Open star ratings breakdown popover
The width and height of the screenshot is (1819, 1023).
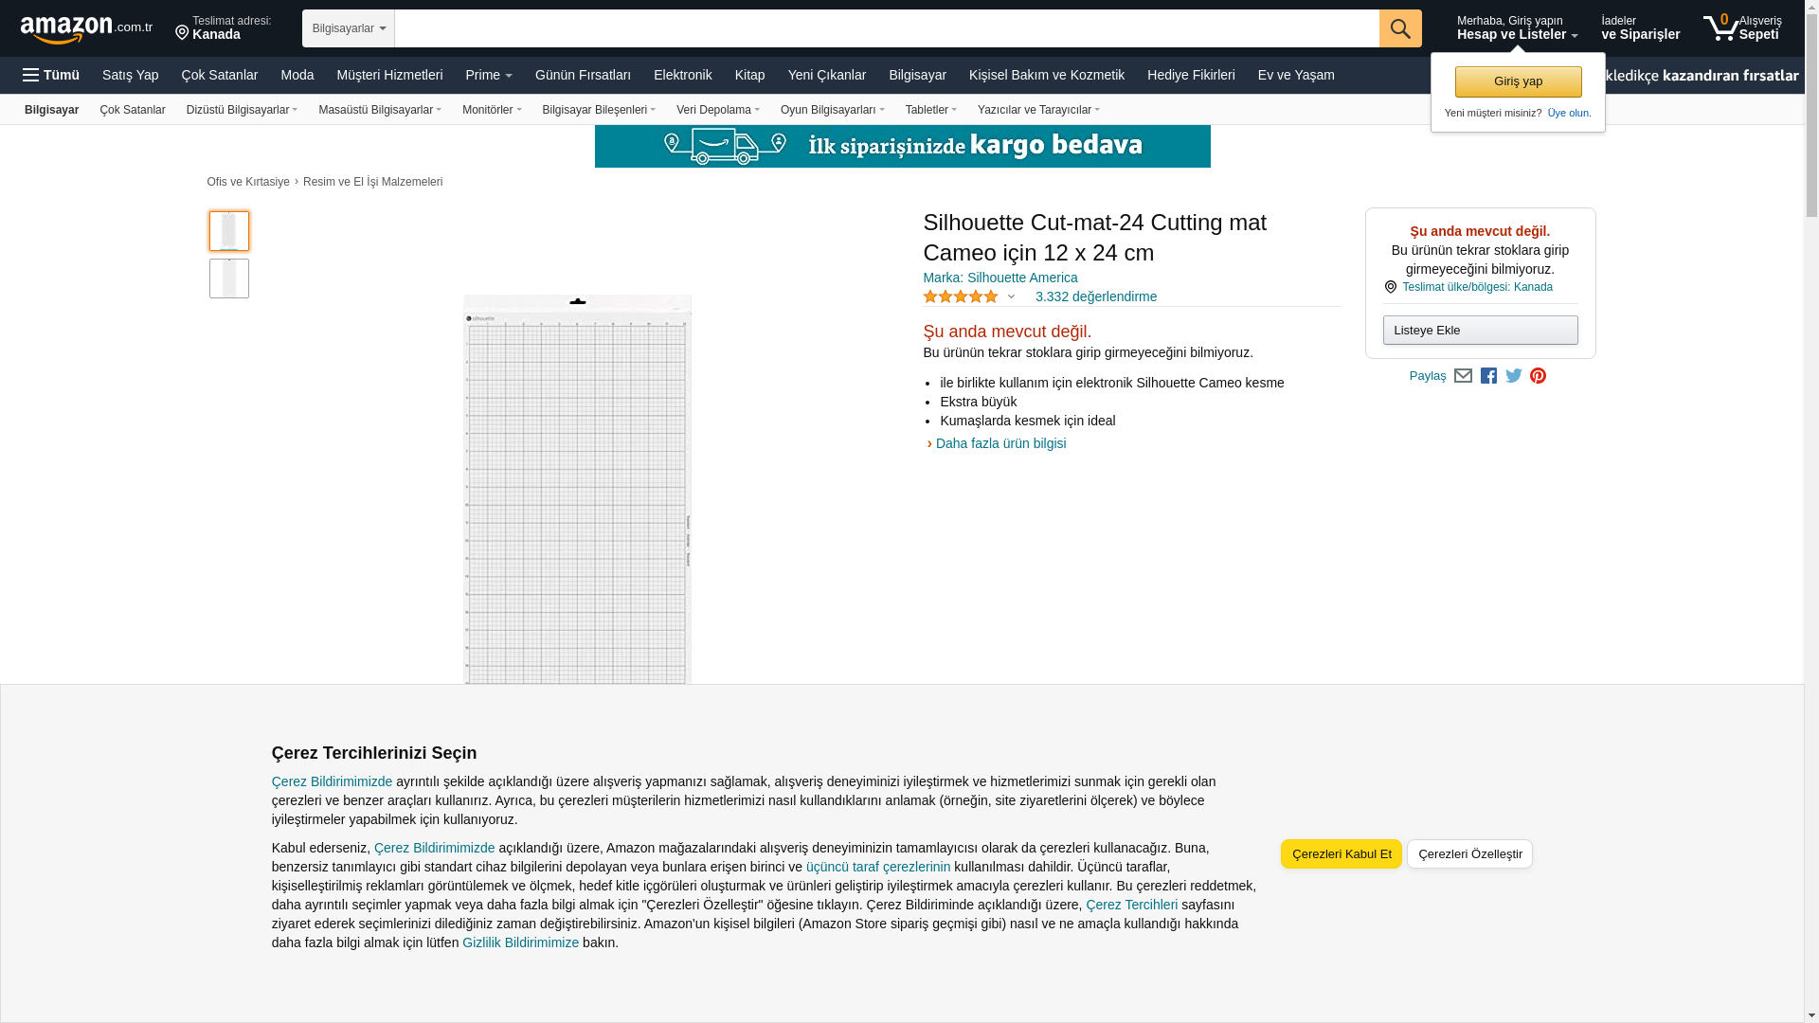pyautogui.click(x=968, y=296)
